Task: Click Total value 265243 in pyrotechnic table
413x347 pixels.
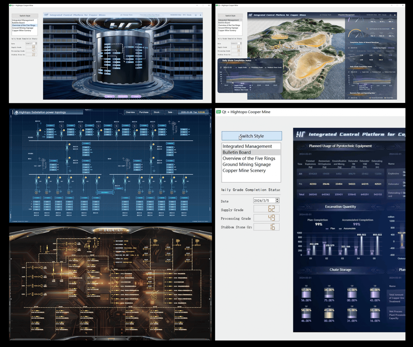Action: click(313, 194)
